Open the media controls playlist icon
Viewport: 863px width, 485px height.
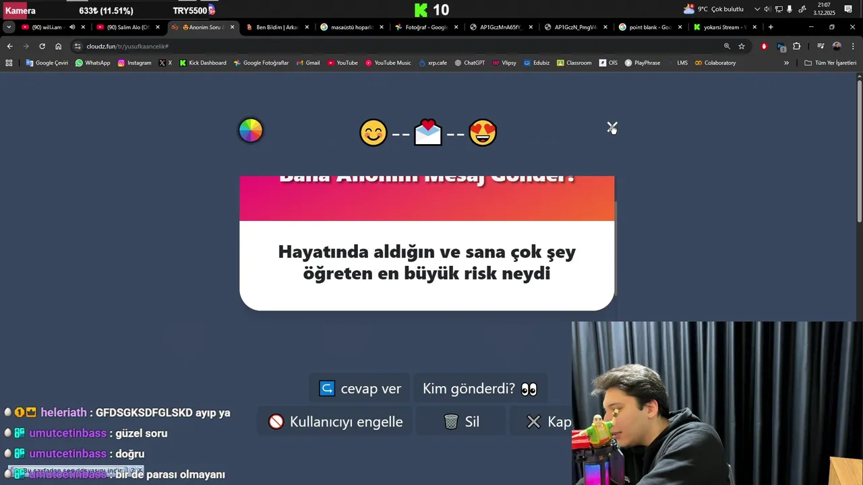click(x=821, y=46)
